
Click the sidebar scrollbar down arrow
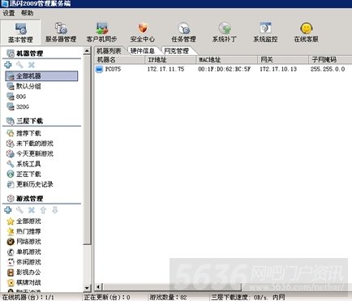[87, 287]
